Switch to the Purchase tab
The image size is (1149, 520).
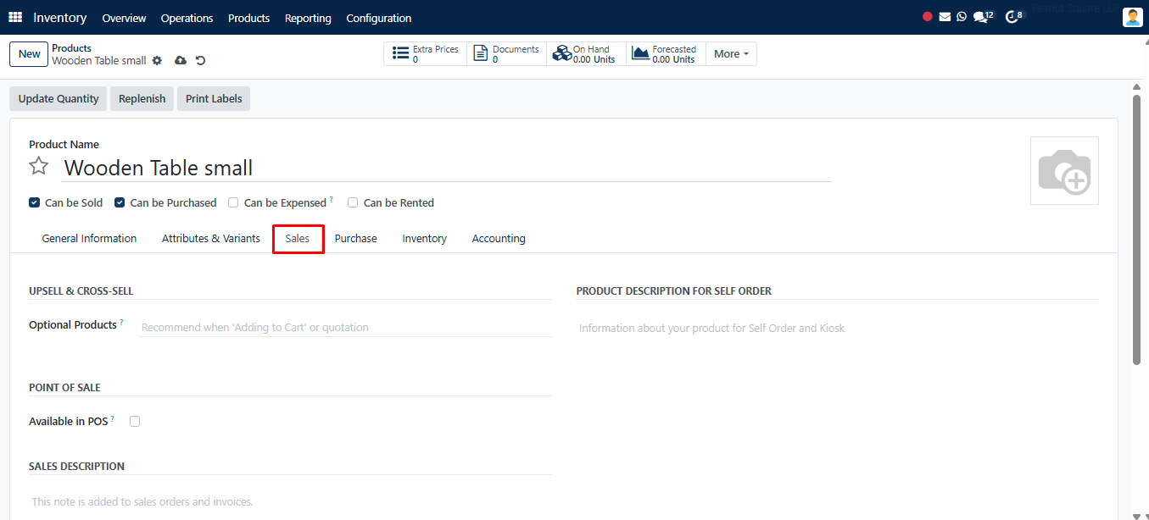coord(355,239)
